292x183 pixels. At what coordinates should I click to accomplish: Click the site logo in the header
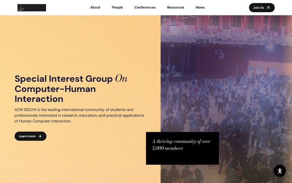pos(32,8)
